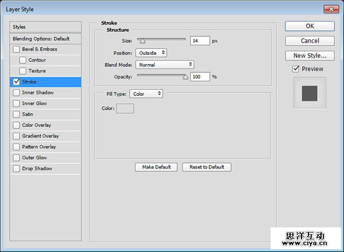Uncheck the Stroke effect checkbox
The height and width of the screenshot is (252, 344).
(x=16, y=82)
